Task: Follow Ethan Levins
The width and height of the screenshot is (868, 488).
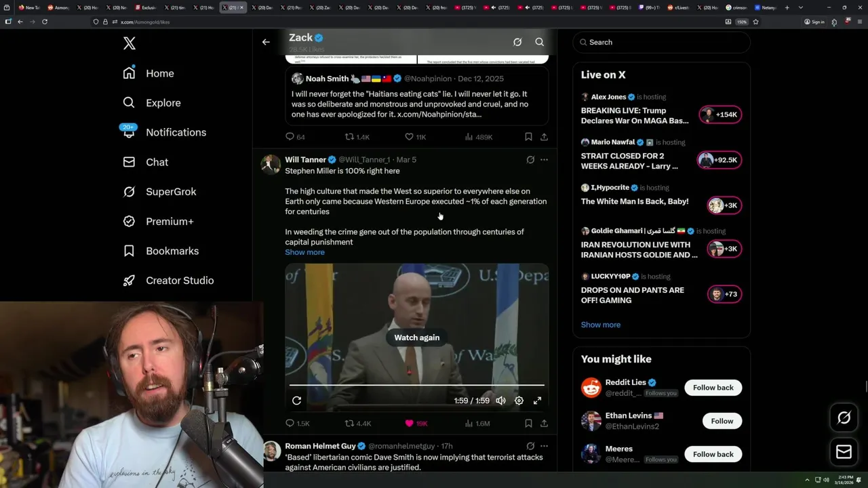Action: (722, 421)
